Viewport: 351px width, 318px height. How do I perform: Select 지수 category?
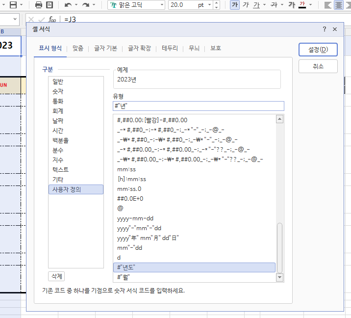76,160
